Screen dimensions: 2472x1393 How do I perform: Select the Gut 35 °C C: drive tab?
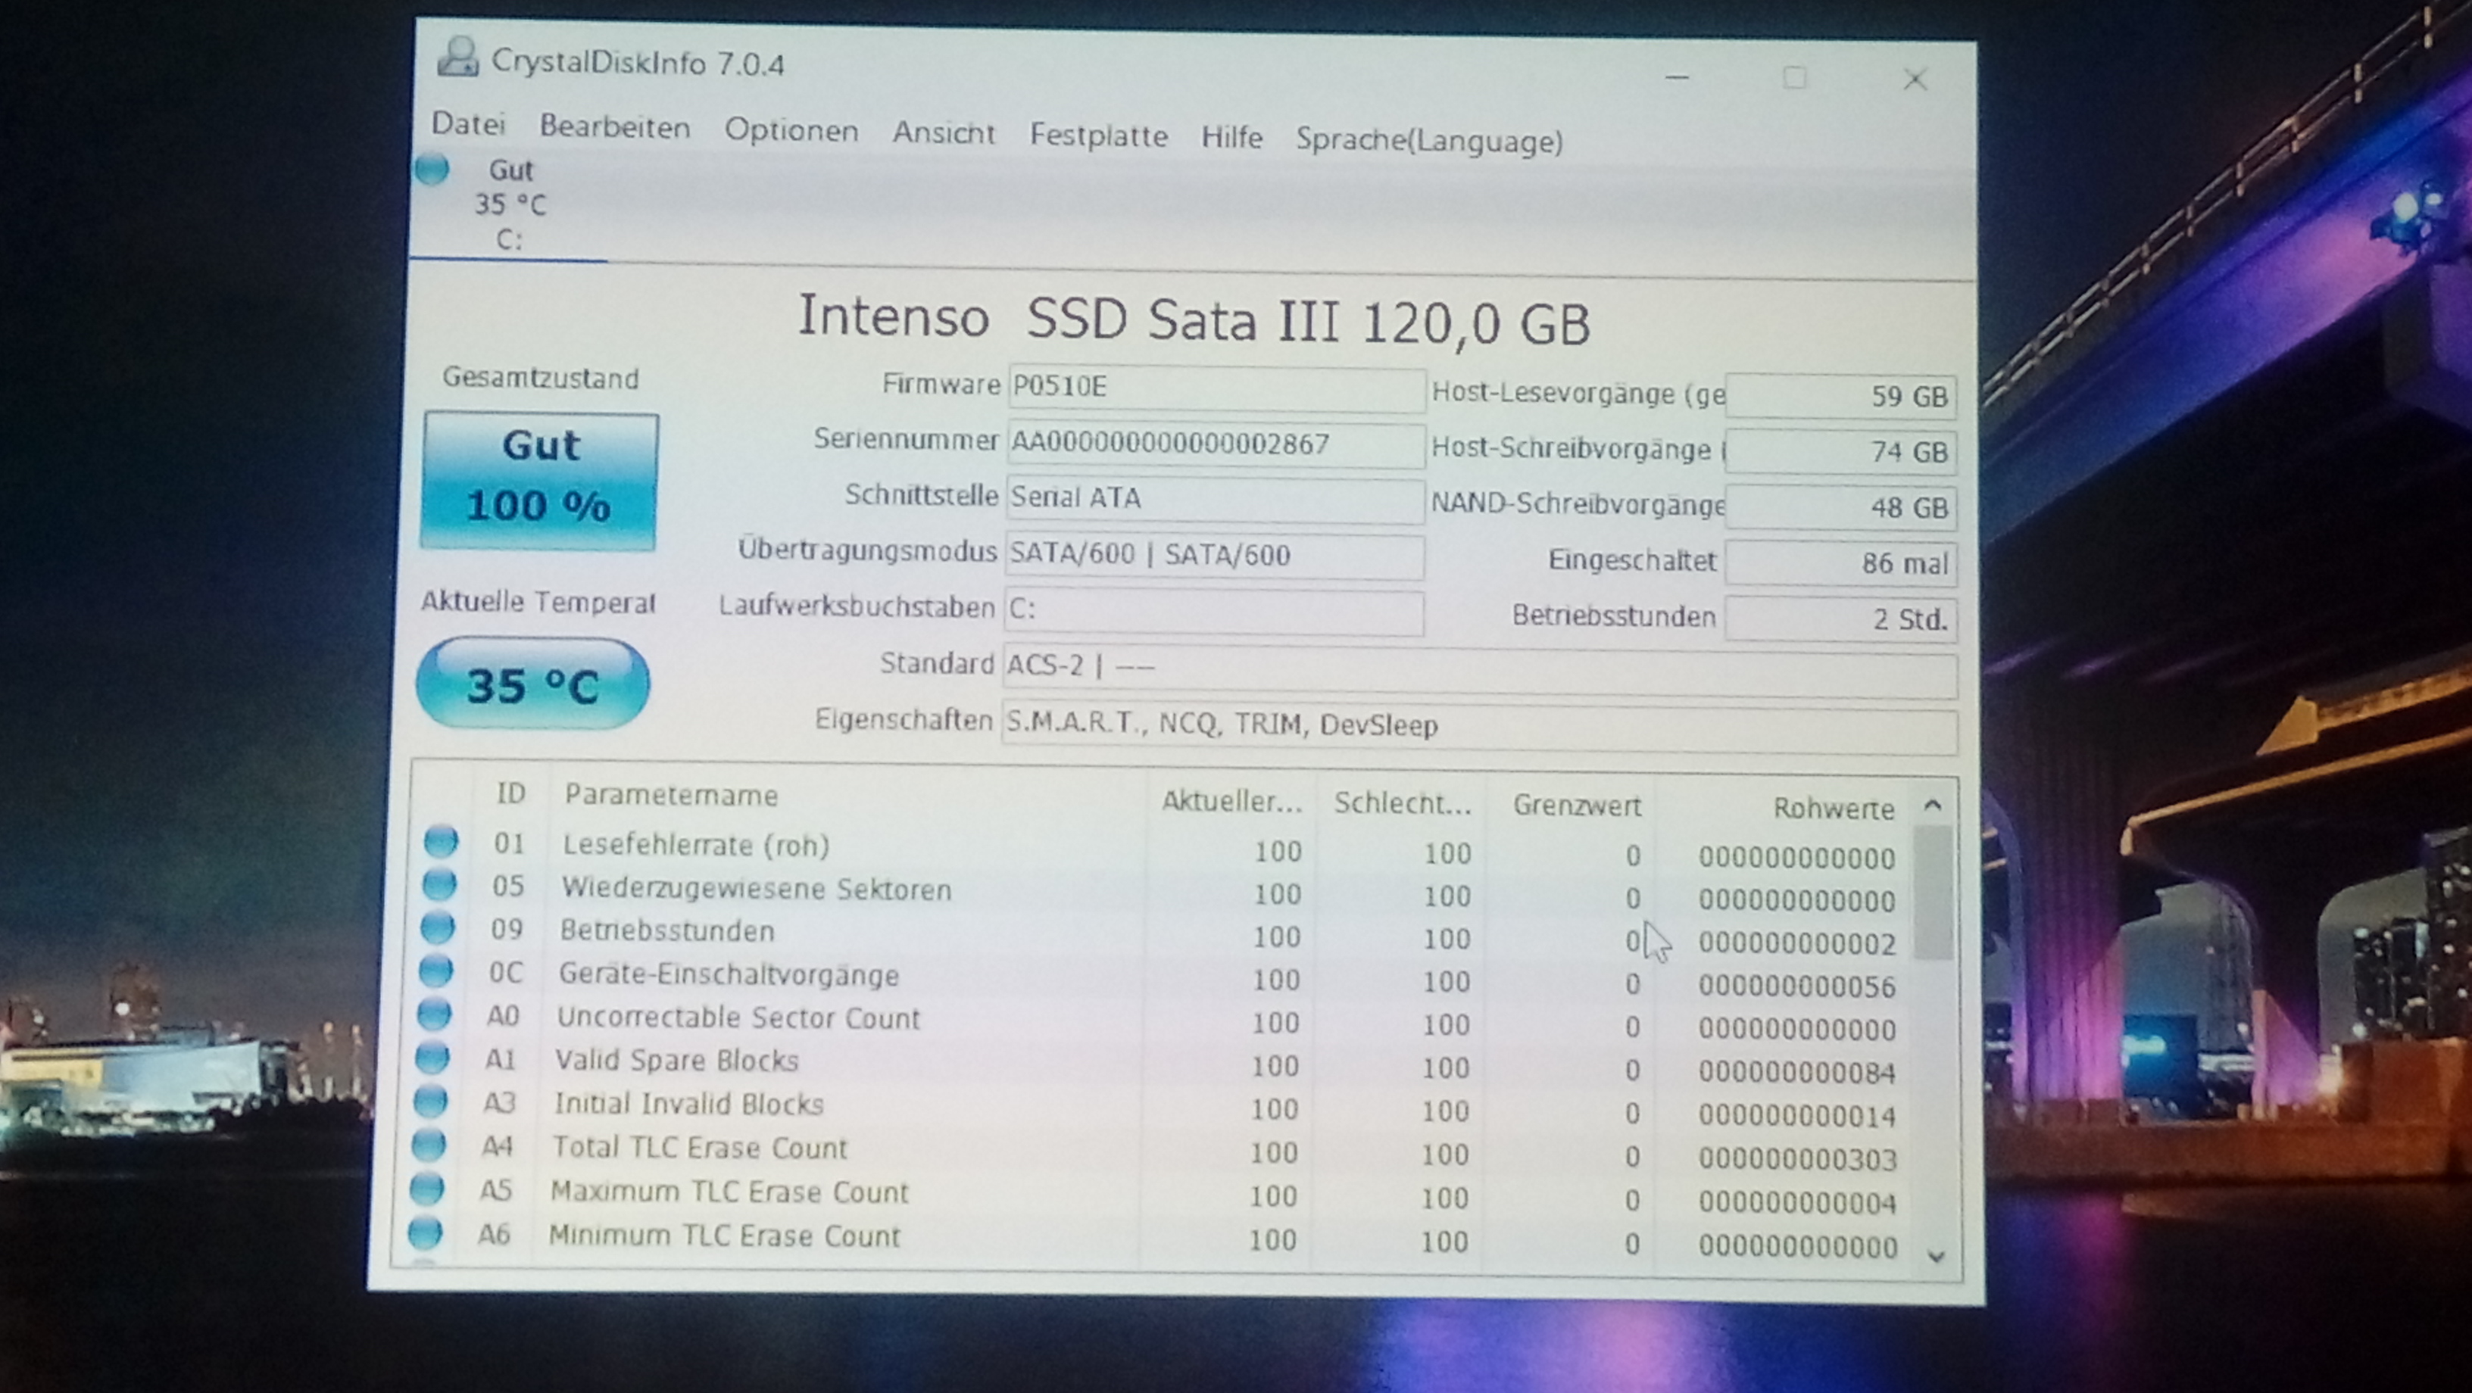pos(510,205)
